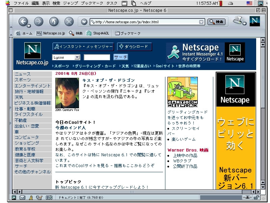The image size is (270, 203).
Task: Click the Stop loading button
Action: tap(69, 21)
